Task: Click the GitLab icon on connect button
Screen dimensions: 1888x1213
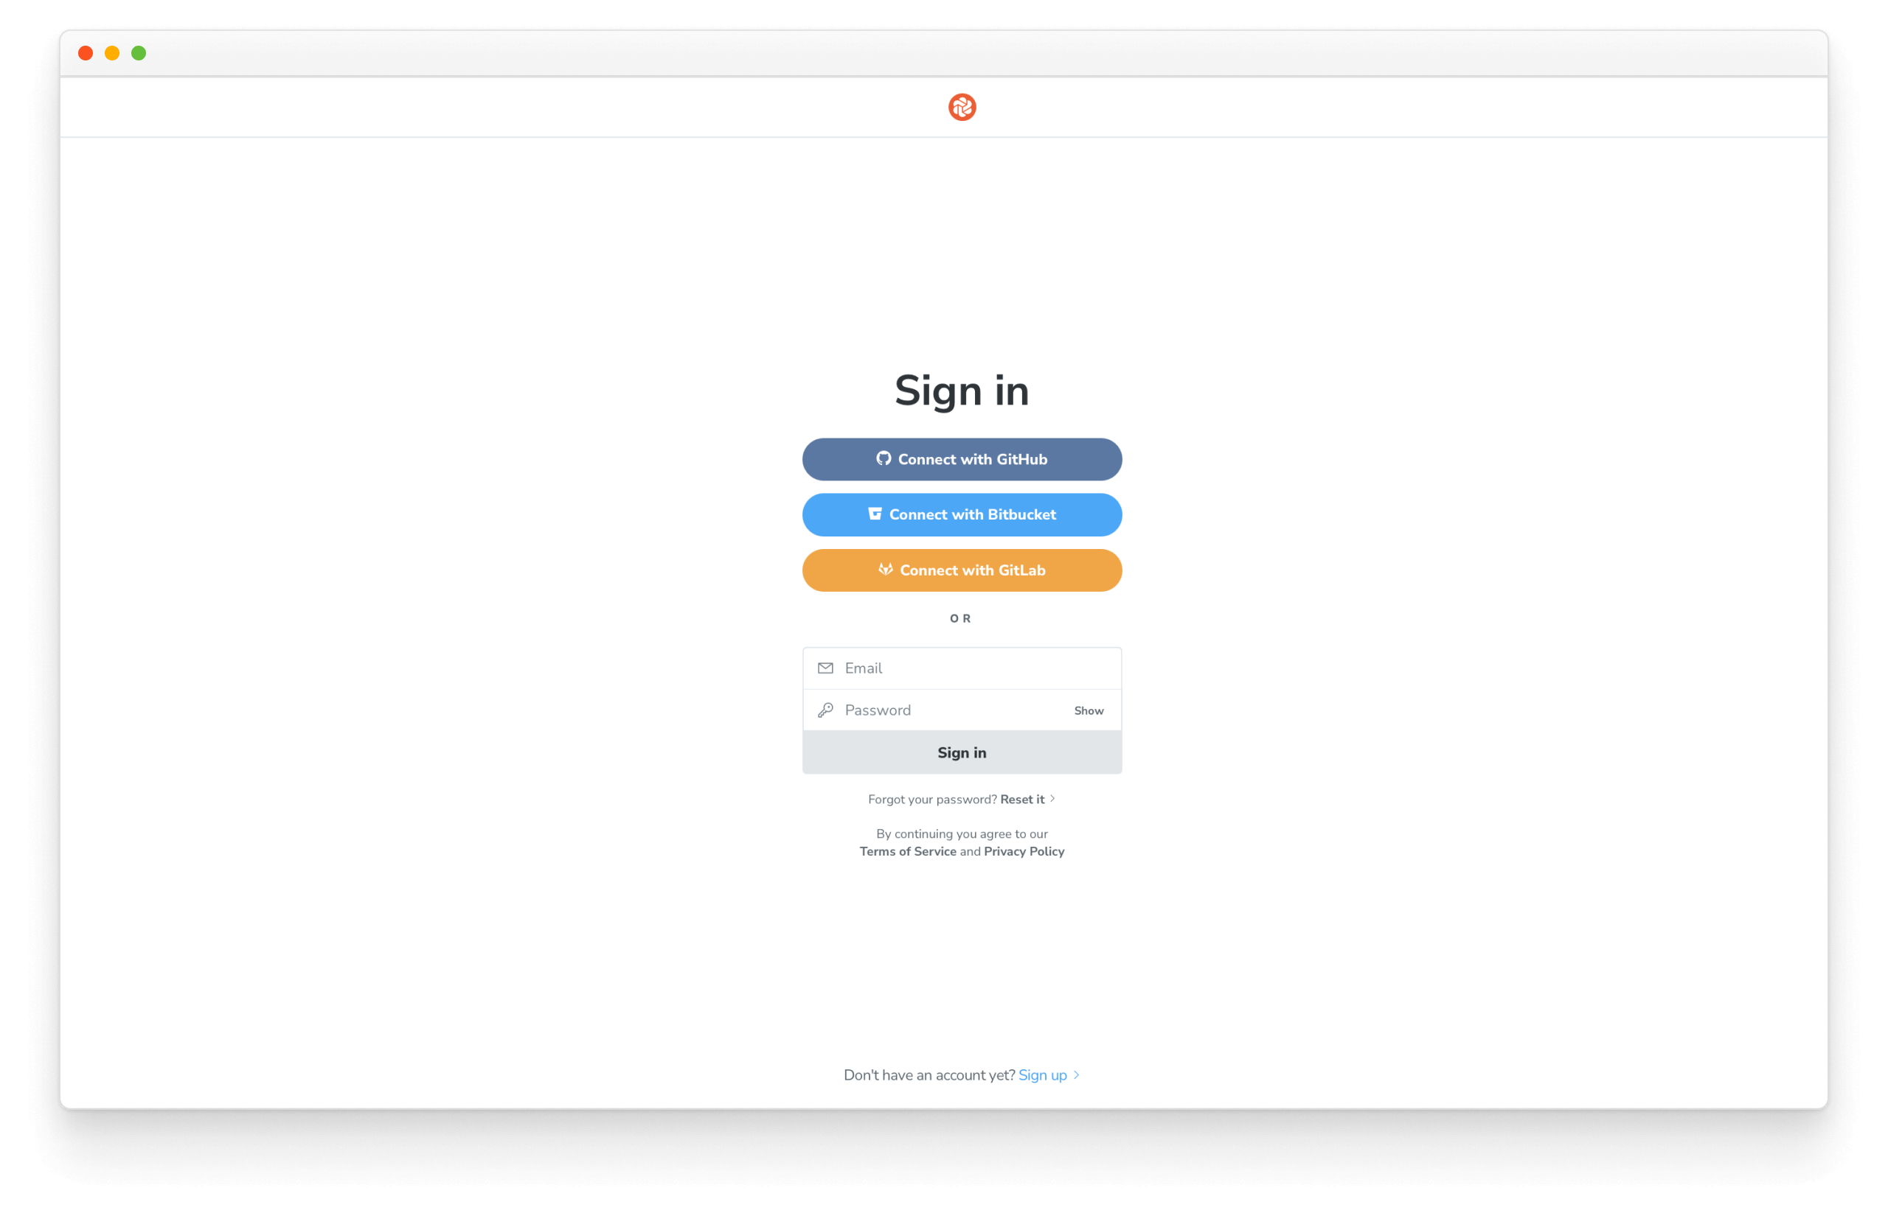Action: coord(882,570)
